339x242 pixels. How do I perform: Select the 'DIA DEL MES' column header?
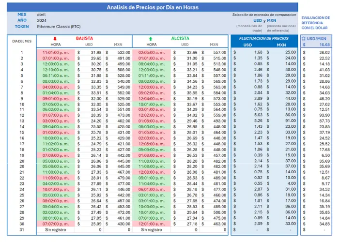(22, 41)
